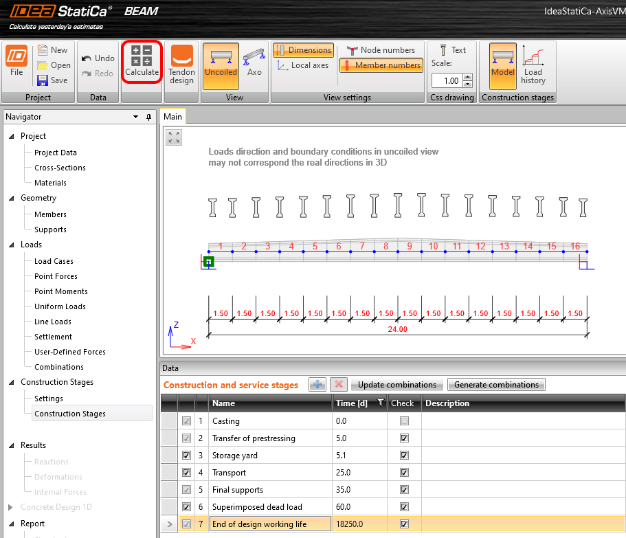Click the Update combinations button
626x538 pixels.
[397, 385]
